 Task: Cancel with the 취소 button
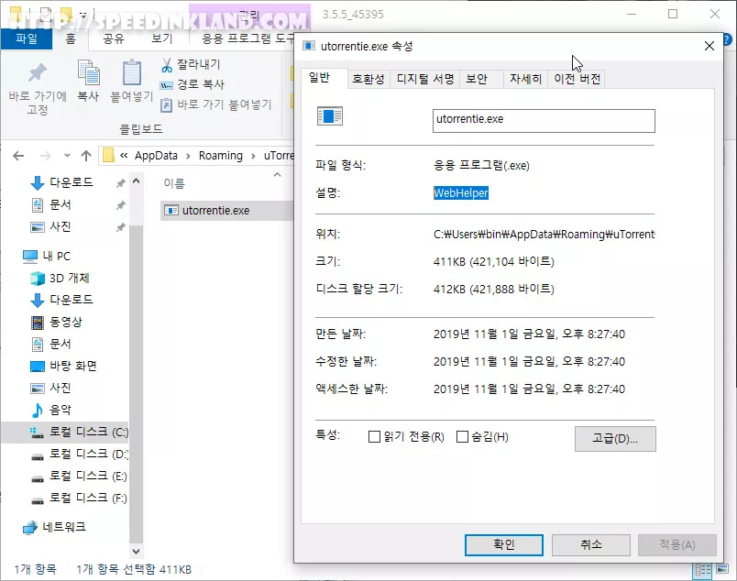[591, 545]
